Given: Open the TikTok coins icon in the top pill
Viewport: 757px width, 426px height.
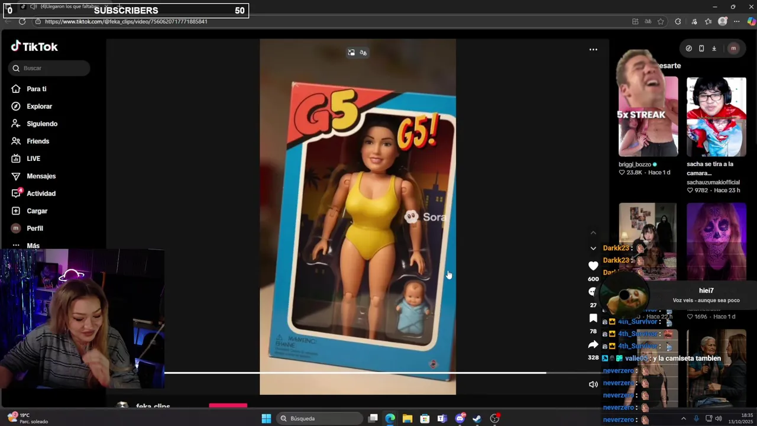Looking at the screenshot, I should [688, 49].
